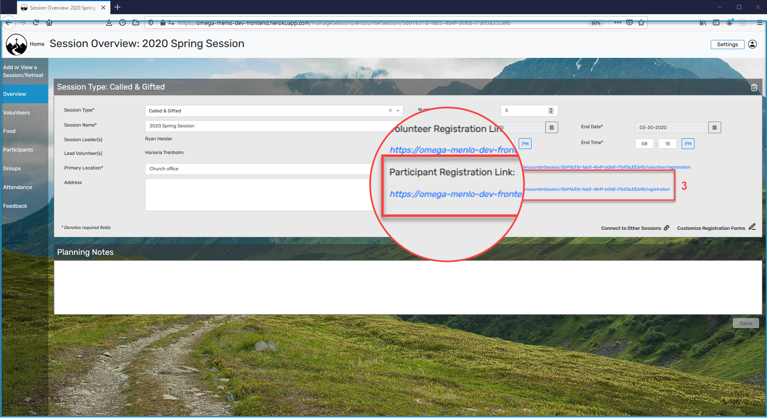767x418 pixels.
Task: Click the number field stepper arrows
Action: point(551,111)
